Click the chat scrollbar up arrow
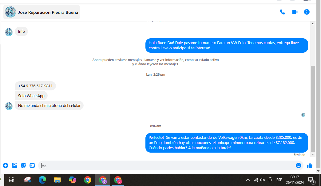The height and width of the screenshot is (186, 321). (313, 24)
